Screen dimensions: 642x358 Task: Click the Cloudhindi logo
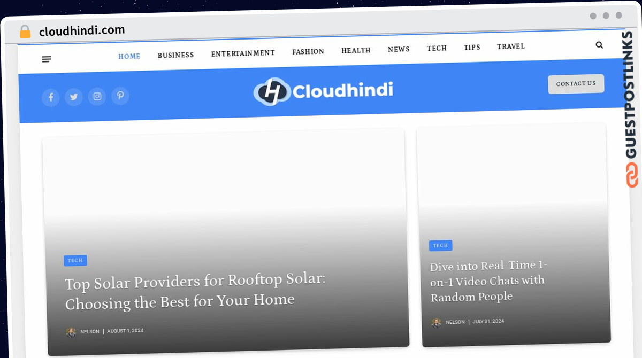click(x=323, y=91)
